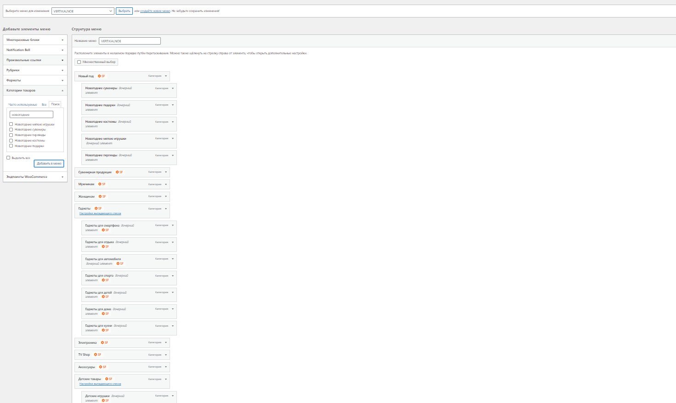
Task: Open SF gear settings for Электроника
Action: [x=104, y=343]
